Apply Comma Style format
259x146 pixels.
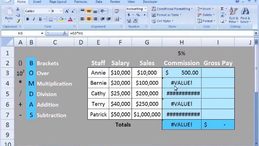point(144,15)
